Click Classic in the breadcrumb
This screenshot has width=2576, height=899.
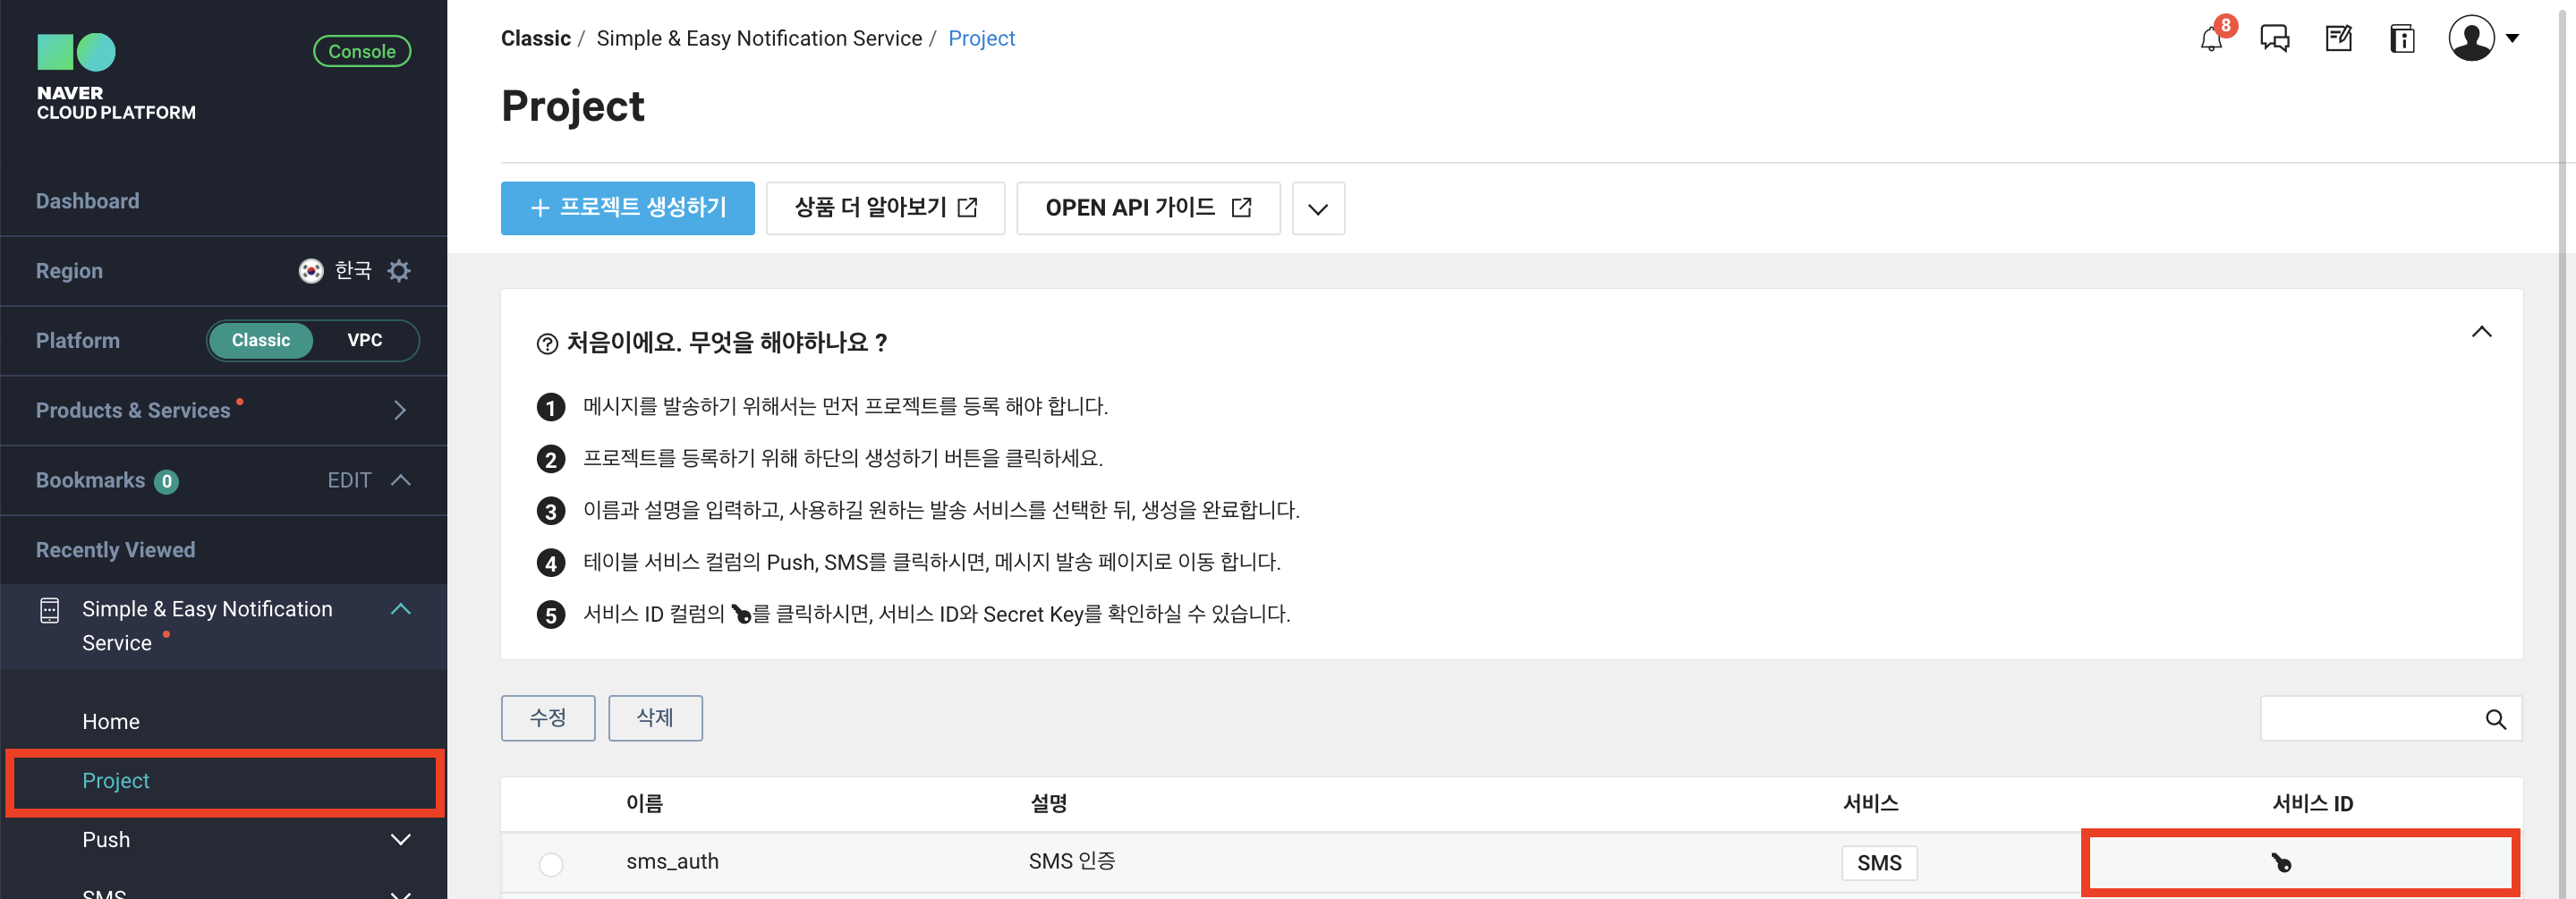tap(536, 39)
